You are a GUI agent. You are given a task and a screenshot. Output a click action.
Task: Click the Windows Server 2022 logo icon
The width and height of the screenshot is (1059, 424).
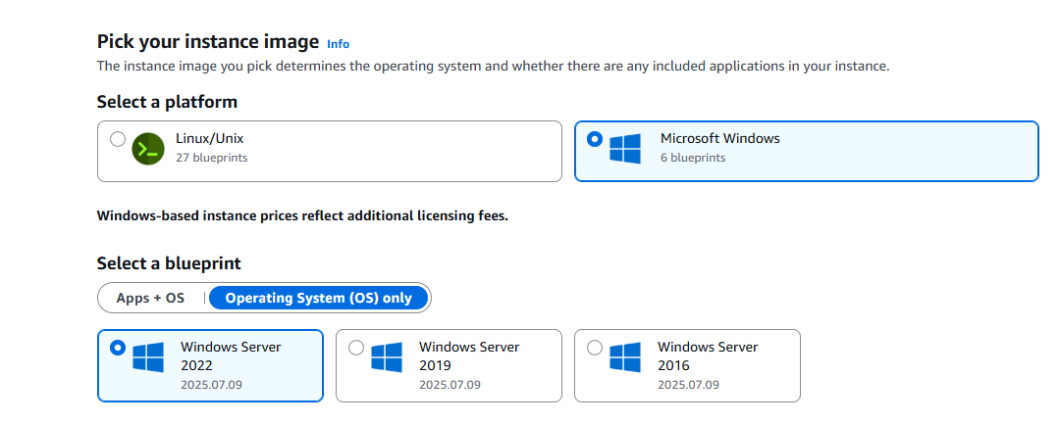[148, 357]
